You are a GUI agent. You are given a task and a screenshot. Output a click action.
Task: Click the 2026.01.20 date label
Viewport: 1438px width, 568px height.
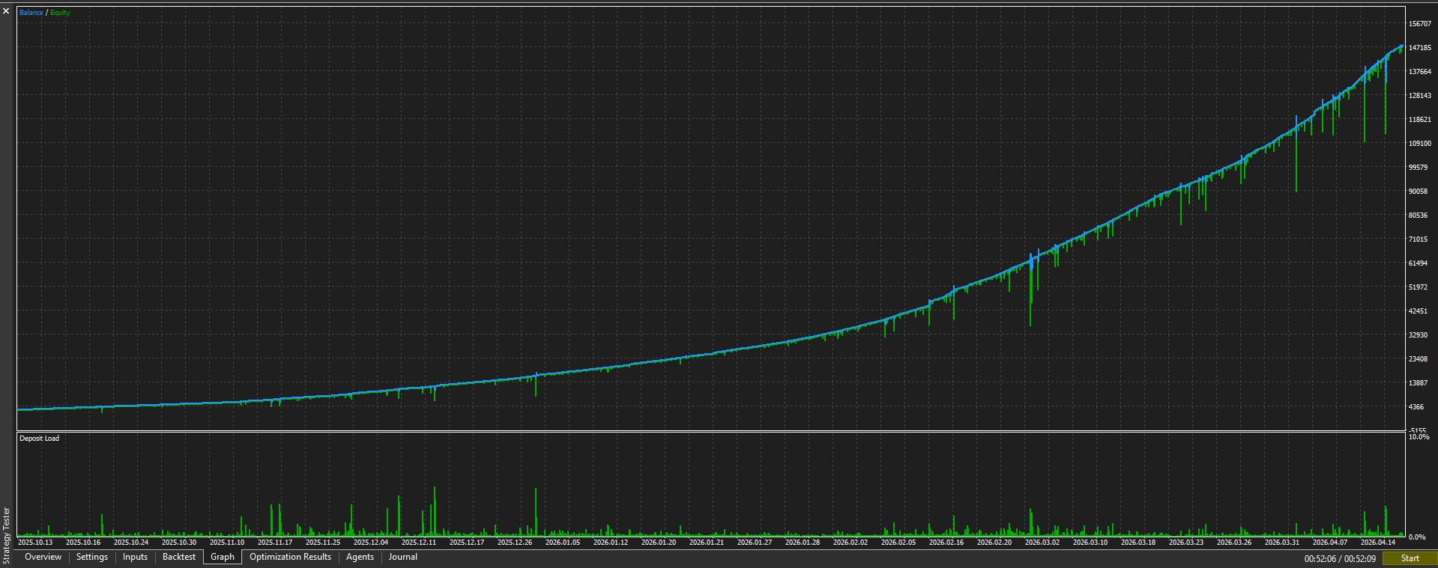[x=659, y=543]
